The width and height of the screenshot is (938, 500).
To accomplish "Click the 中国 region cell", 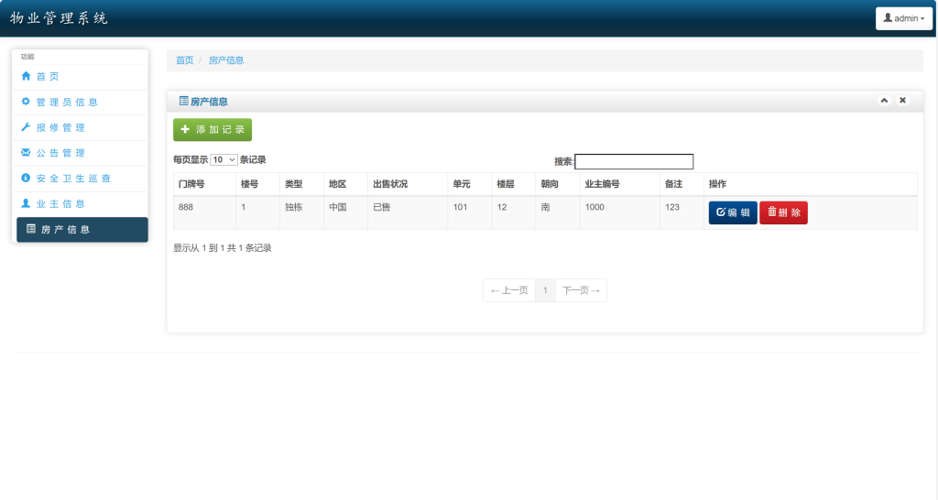I will pos(345,212).
